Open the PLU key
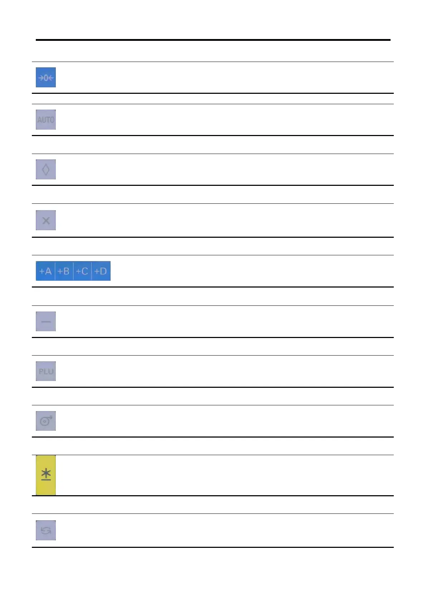Viewport: 426px width, 603px height. tap(46, 371)
